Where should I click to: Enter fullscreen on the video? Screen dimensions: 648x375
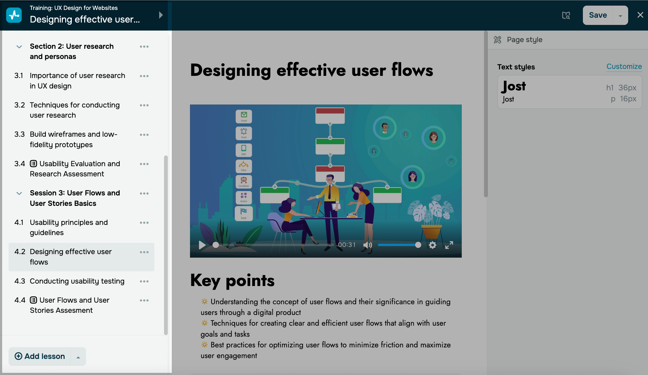pos(449,245)
